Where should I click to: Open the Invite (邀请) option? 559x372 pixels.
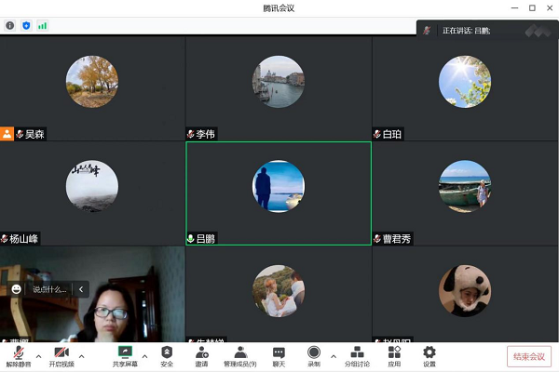tap(201, 356)
